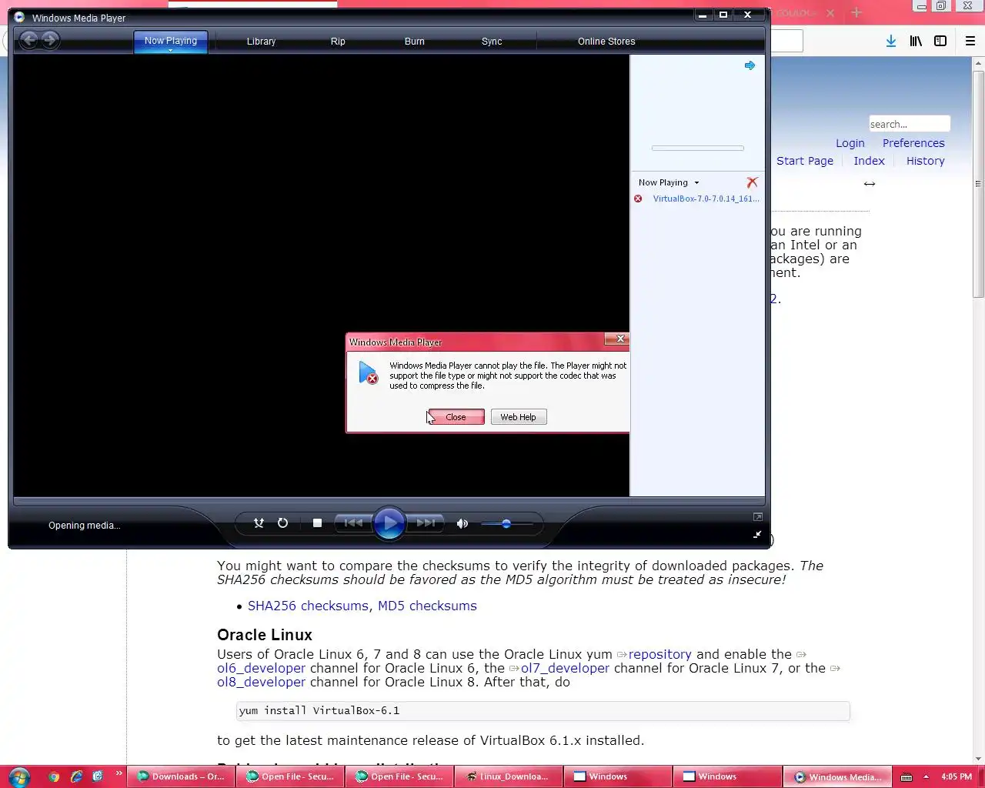Clear the list pane with red X
Screen dimensions: 985x788
point(752,182)
